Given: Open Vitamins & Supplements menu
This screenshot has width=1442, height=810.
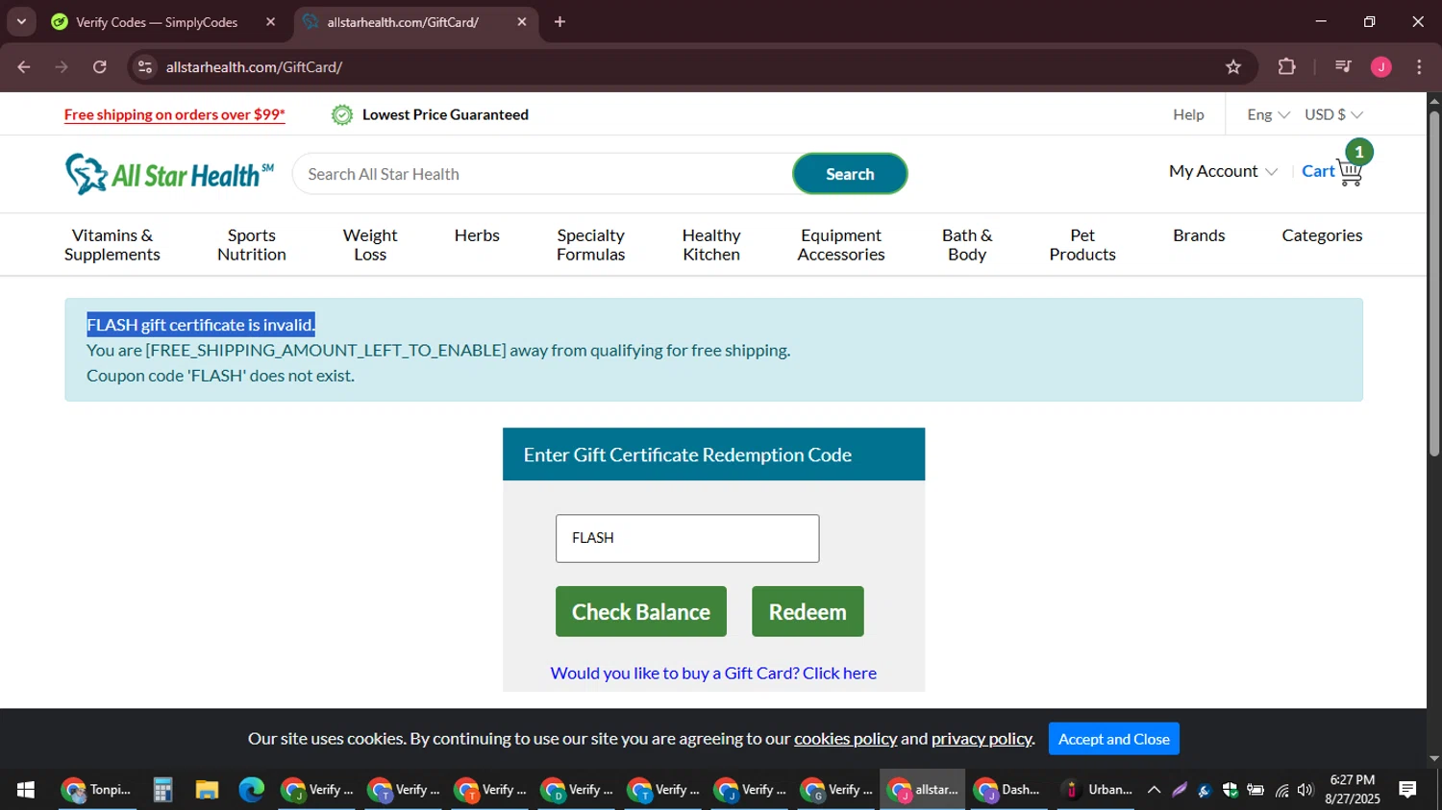Looking at the screenshot, I should click(x=112, y=245).
